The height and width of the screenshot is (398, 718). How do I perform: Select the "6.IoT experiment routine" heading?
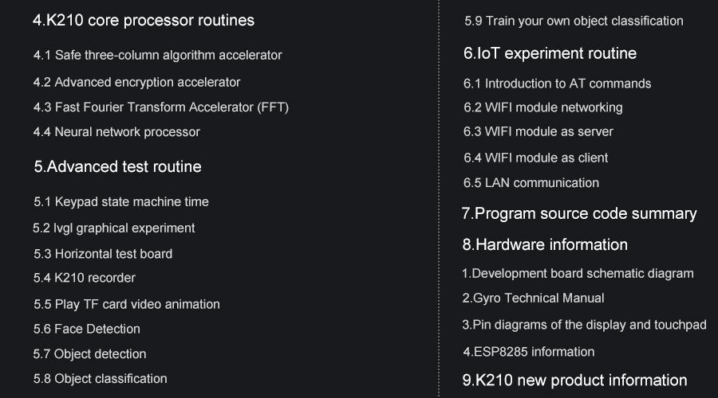click(x=550, y=53)
